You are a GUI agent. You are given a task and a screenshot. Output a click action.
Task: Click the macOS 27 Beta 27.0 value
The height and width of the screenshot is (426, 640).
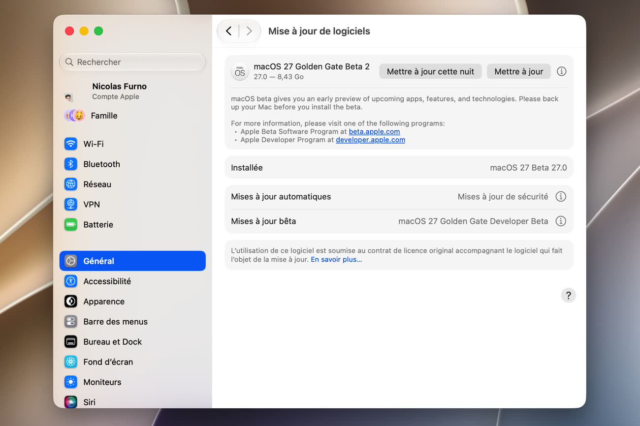point(528,167)
